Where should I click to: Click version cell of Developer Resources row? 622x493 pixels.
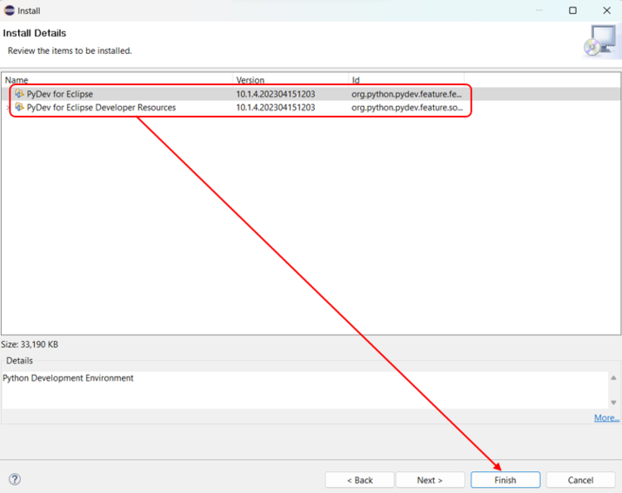coord(276,108)
